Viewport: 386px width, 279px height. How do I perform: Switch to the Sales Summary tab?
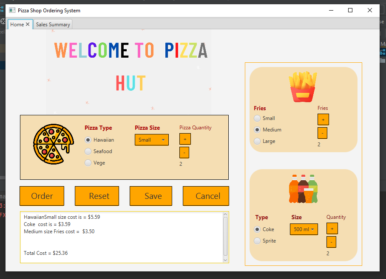53,25
